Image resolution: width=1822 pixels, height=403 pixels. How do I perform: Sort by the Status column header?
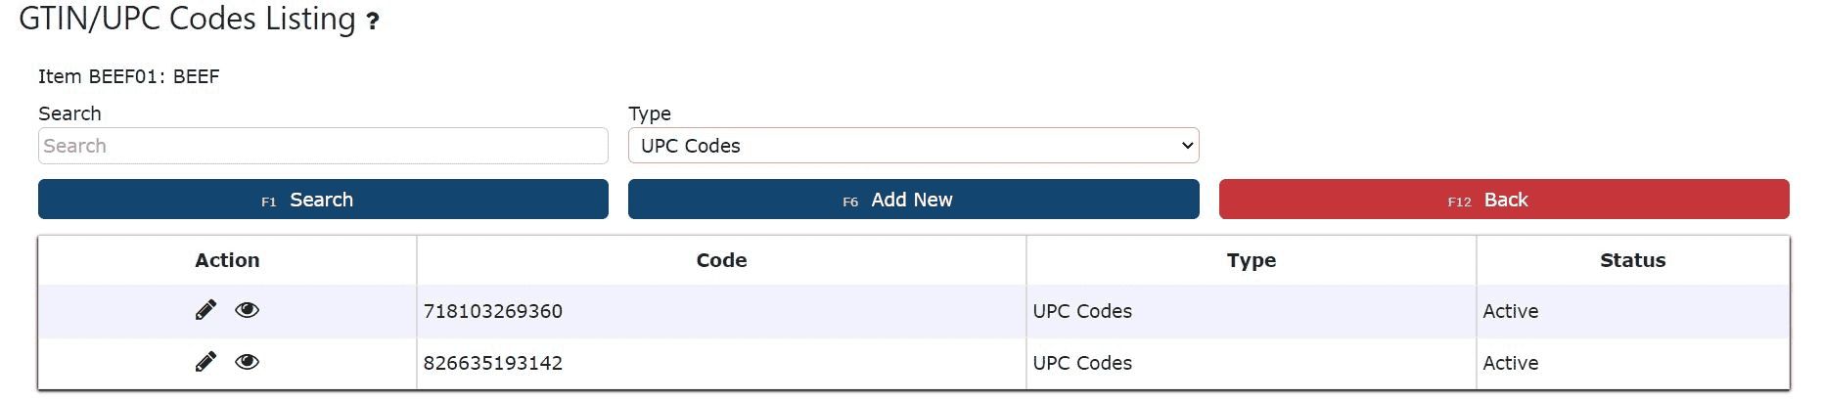(x=1632, y=260)
